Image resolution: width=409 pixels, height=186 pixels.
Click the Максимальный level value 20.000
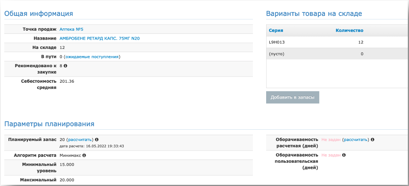click(67, 180)
